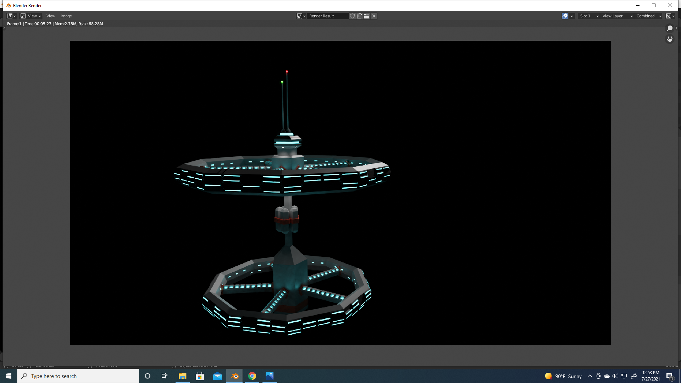Expand the gizmo options dropdown arrow
Image resolution: width=681 pixels, height=383 pixels.
click(572, 16)
